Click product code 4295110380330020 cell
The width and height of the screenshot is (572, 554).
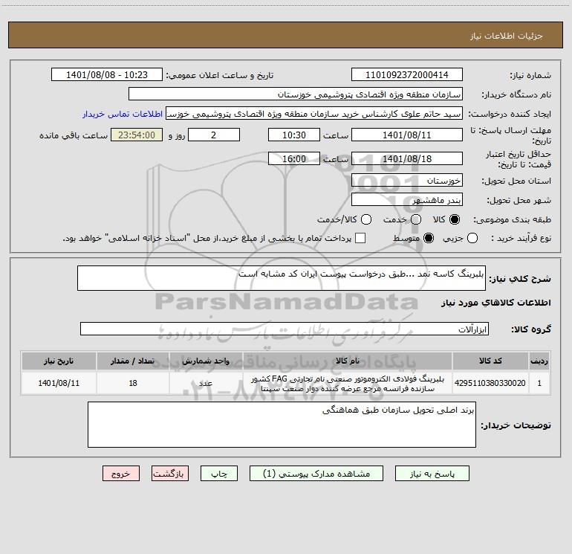tap(490, 383)
